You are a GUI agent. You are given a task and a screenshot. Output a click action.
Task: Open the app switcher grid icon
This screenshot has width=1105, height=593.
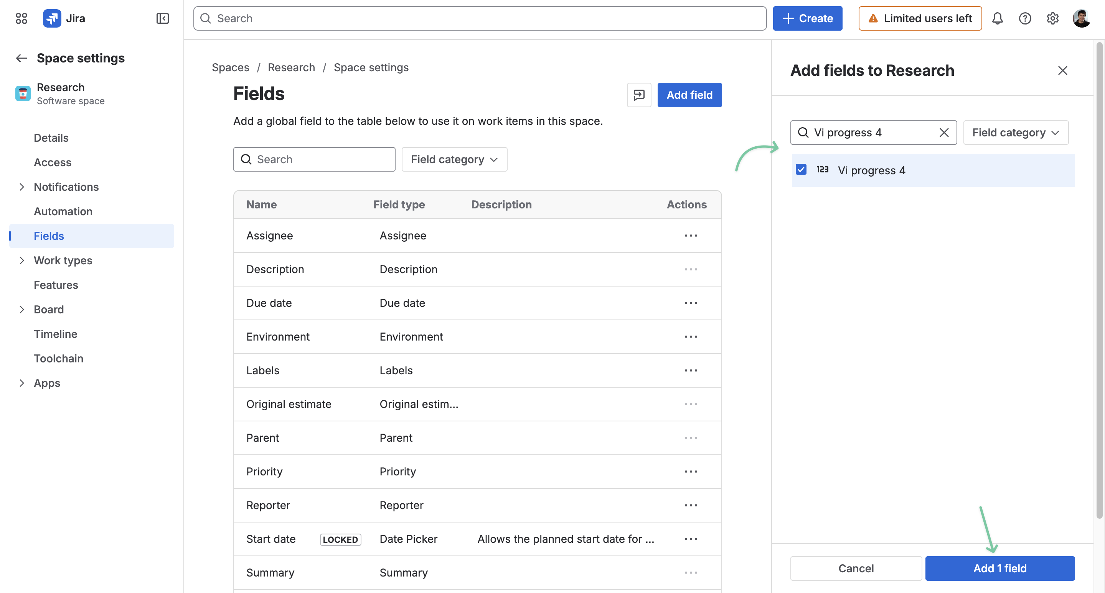[21, 18]
